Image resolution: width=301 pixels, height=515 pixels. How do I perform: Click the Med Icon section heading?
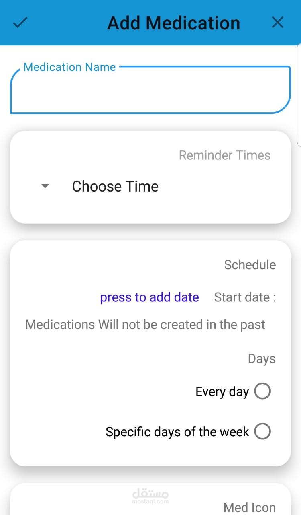click(x=249, y=507)
